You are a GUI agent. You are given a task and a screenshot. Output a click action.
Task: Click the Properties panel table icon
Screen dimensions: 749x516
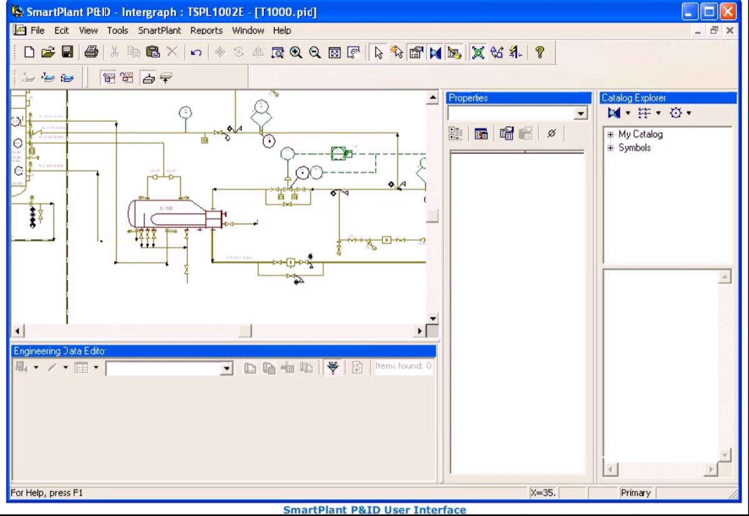click(481, 133)
